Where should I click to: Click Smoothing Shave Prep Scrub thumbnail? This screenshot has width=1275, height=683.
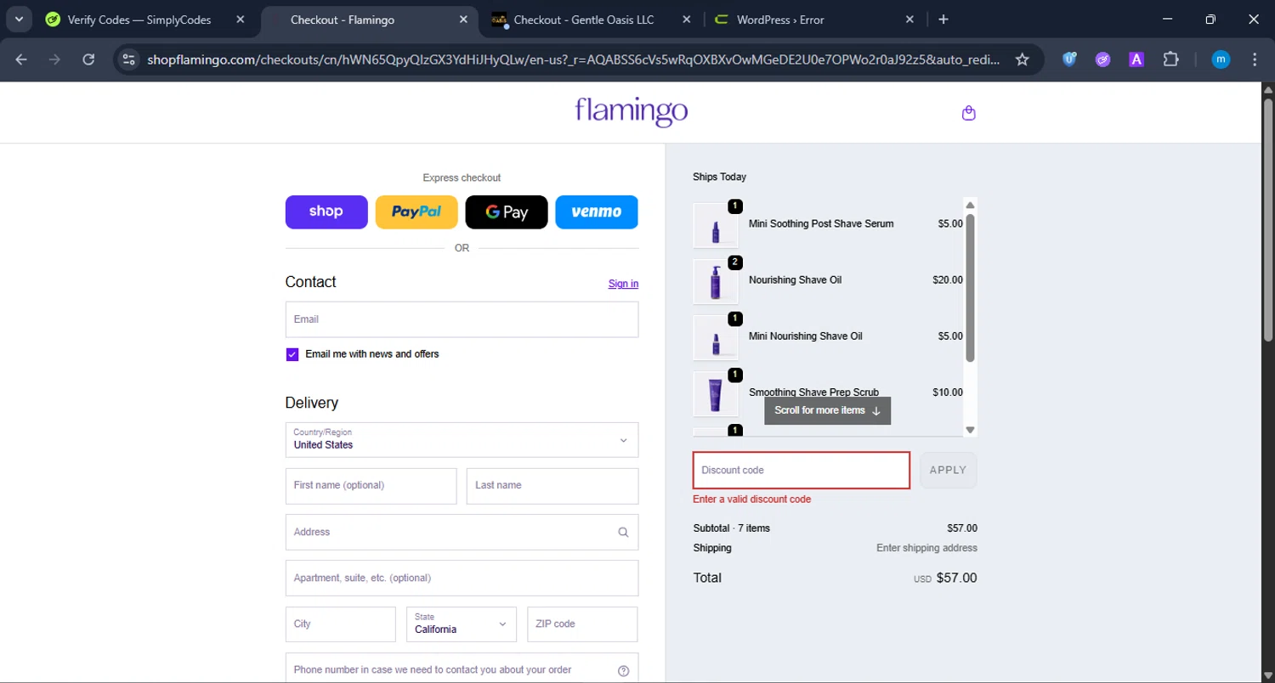pos(716,394)
